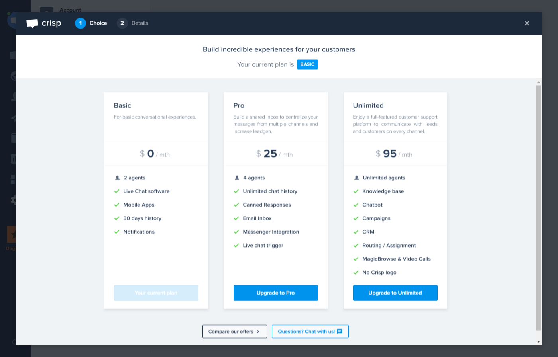
Task: Select step 1 Choice tab
Action: [x=91, y=23]
